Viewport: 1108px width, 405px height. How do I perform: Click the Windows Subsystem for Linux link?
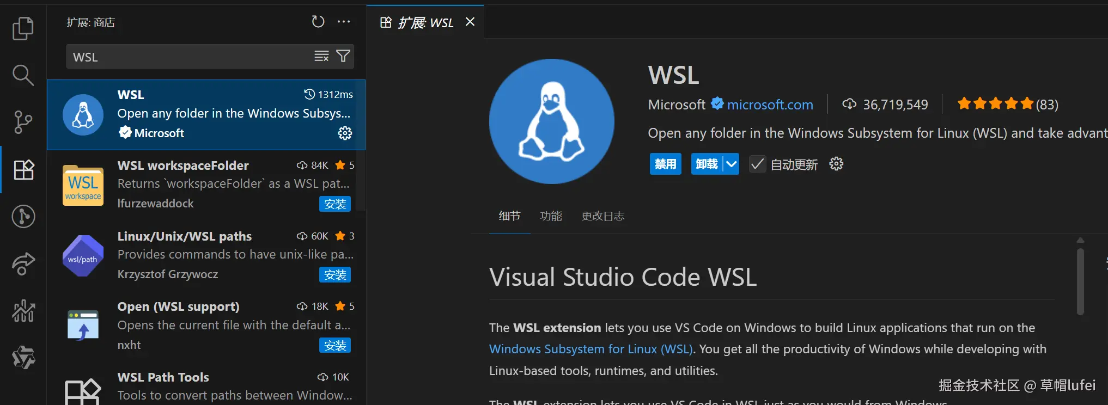(x=590, y=349)
